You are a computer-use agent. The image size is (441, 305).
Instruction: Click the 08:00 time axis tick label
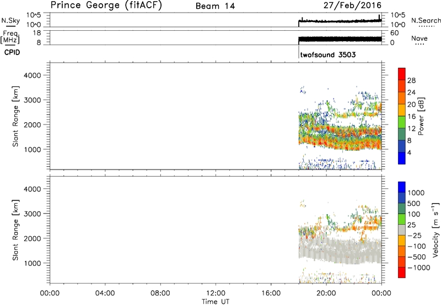pos(160,293)
